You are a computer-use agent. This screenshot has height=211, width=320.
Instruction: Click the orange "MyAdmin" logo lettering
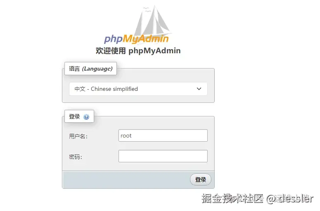146,39
